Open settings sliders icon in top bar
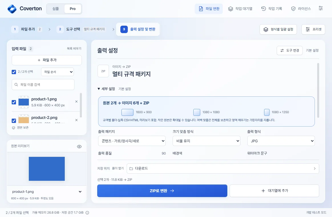Screen dimensions: 332x217 pos(321,9)
